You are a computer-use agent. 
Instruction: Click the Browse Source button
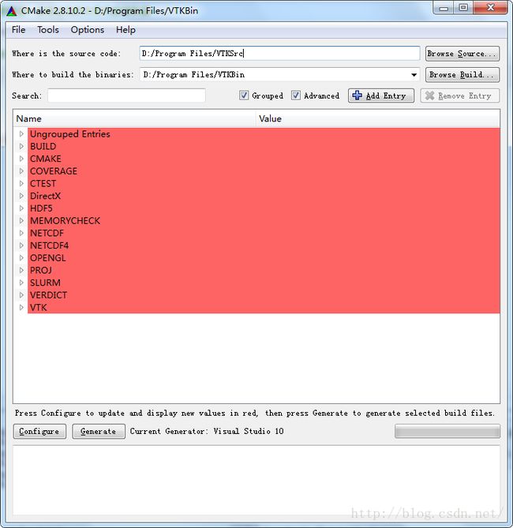pos(462,54)
